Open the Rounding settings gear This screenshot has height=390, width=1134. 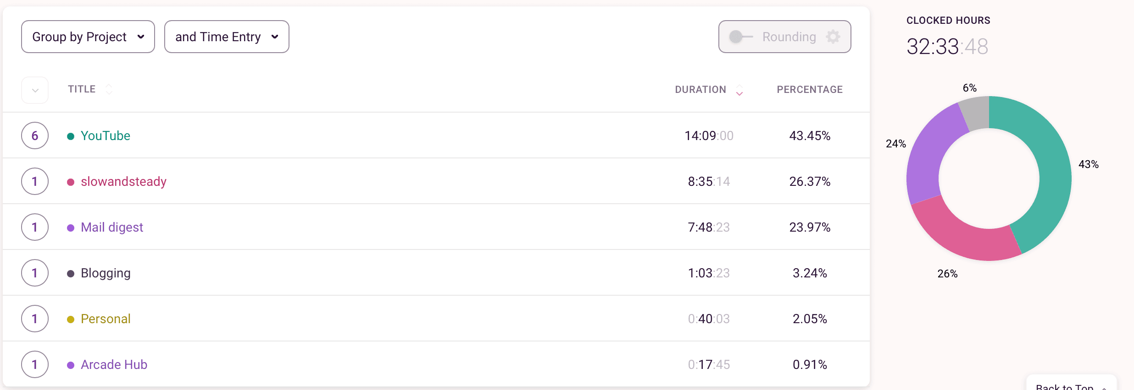(x=833, y=37)
